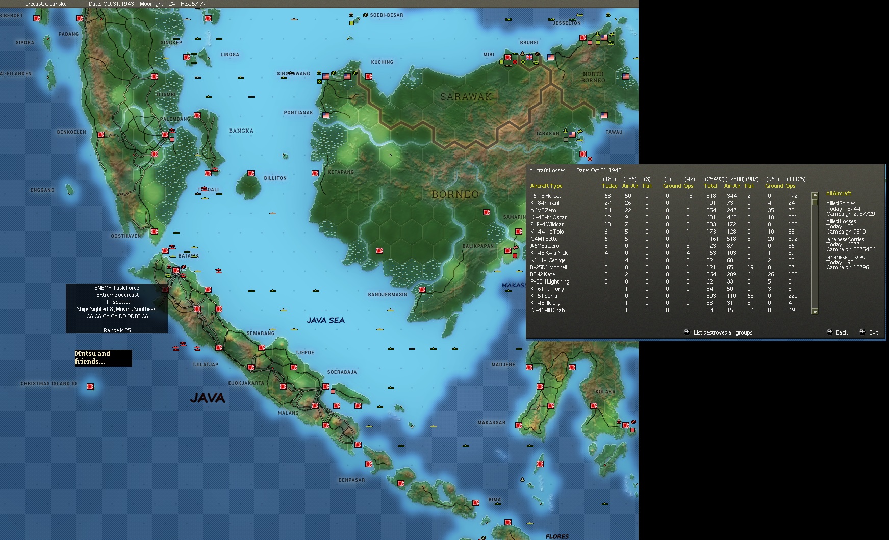
Task: Sort losses by the Aircraft Type column
Action: (546, 186)
